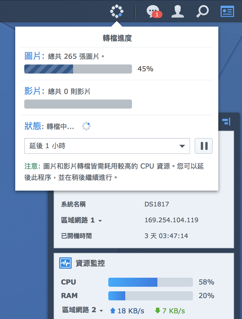Expand the 區域網路 1 selector
Screen dimensions: 242x319
(x=100, y=221)
